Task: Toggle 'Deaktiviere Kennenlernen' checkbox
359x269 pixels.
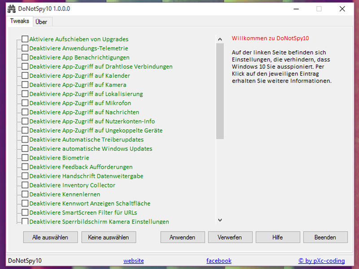Action: point(25,194)
